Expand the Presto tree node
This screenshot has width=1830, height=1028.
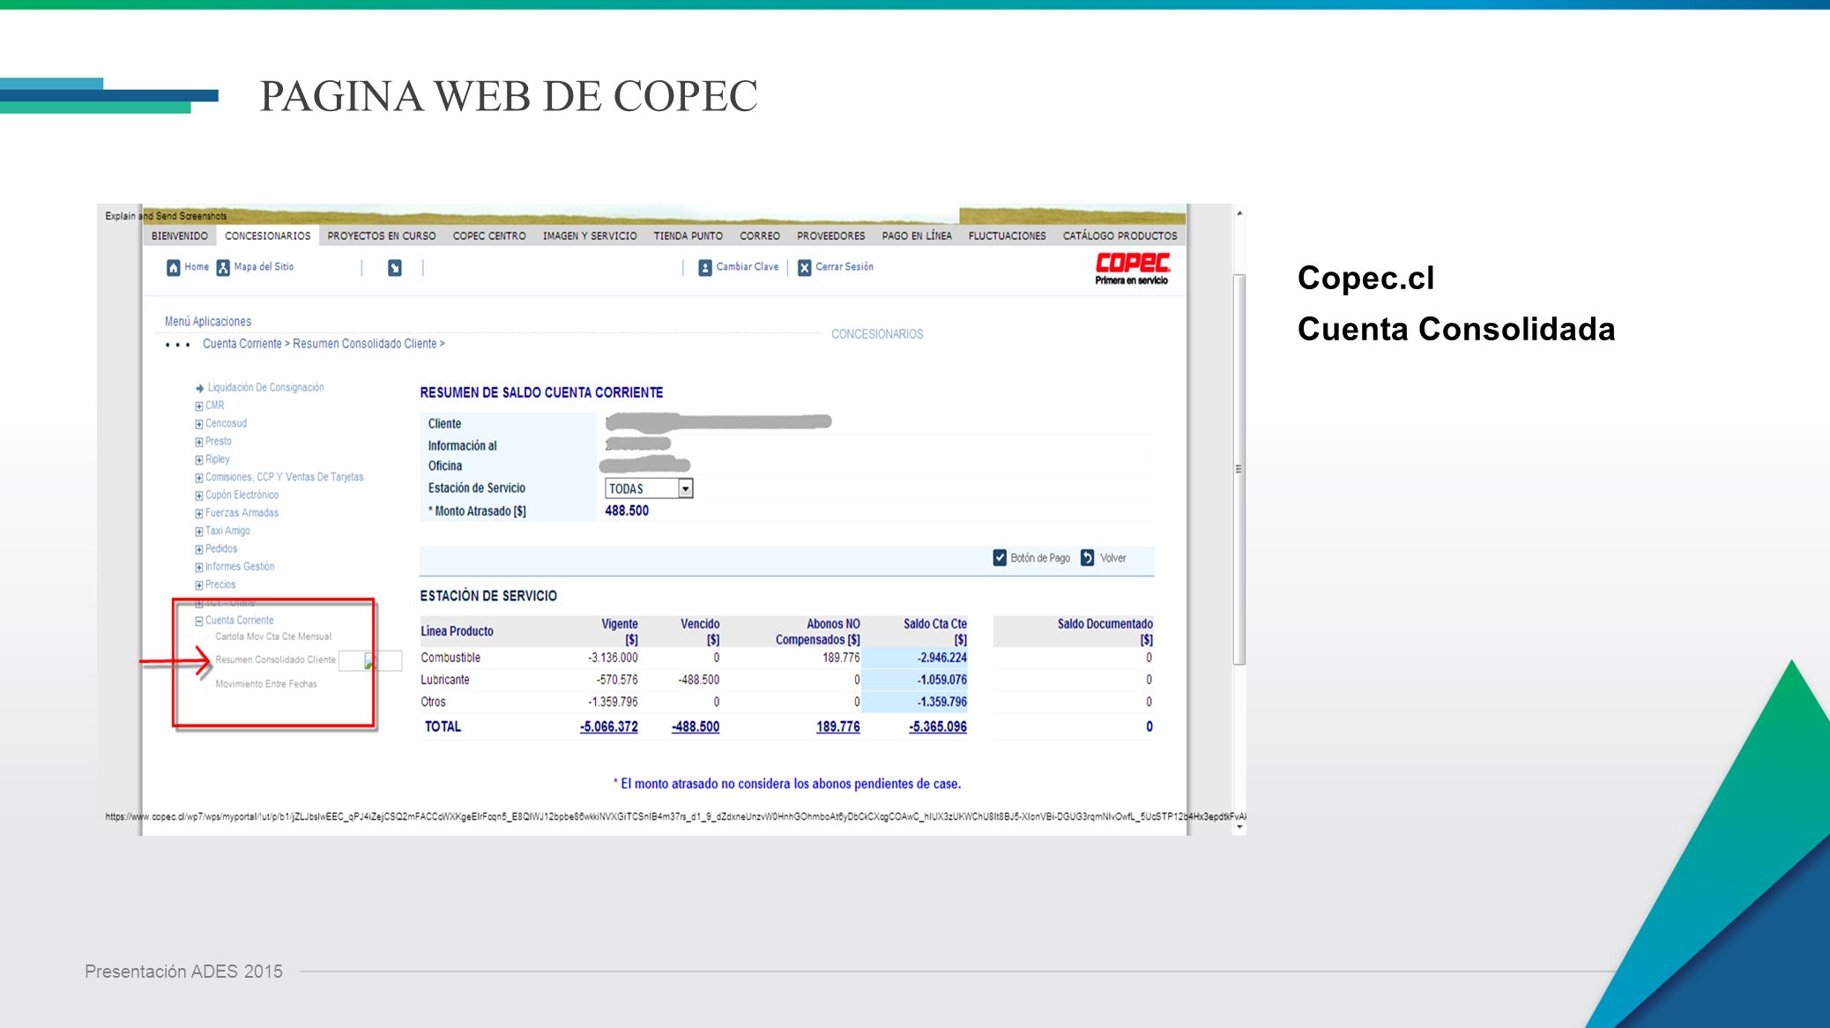pyautogui.click(x=199, y=442)
